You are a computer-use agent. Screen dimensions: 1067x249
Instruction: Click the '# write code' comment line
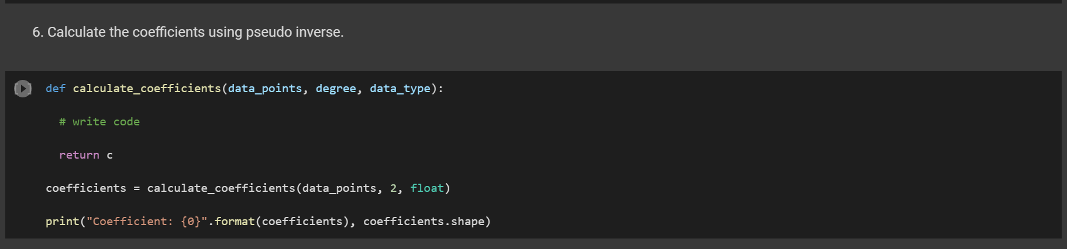[x=99, y=122]
